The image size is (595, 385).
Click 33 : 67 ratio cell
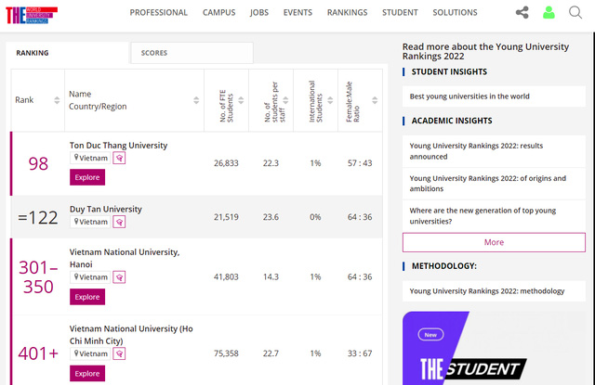pos(360,353)
